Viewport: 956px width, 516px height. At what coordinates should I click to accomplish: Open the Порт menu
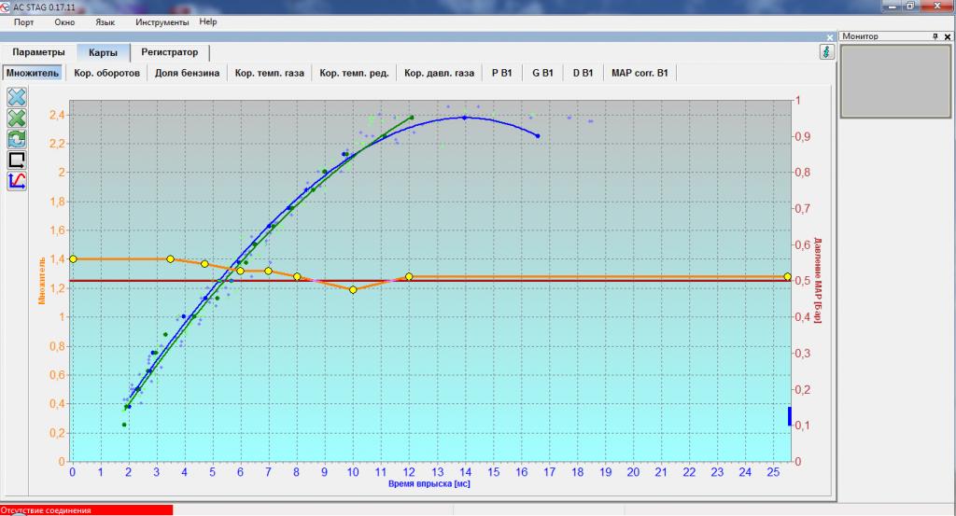23,21
